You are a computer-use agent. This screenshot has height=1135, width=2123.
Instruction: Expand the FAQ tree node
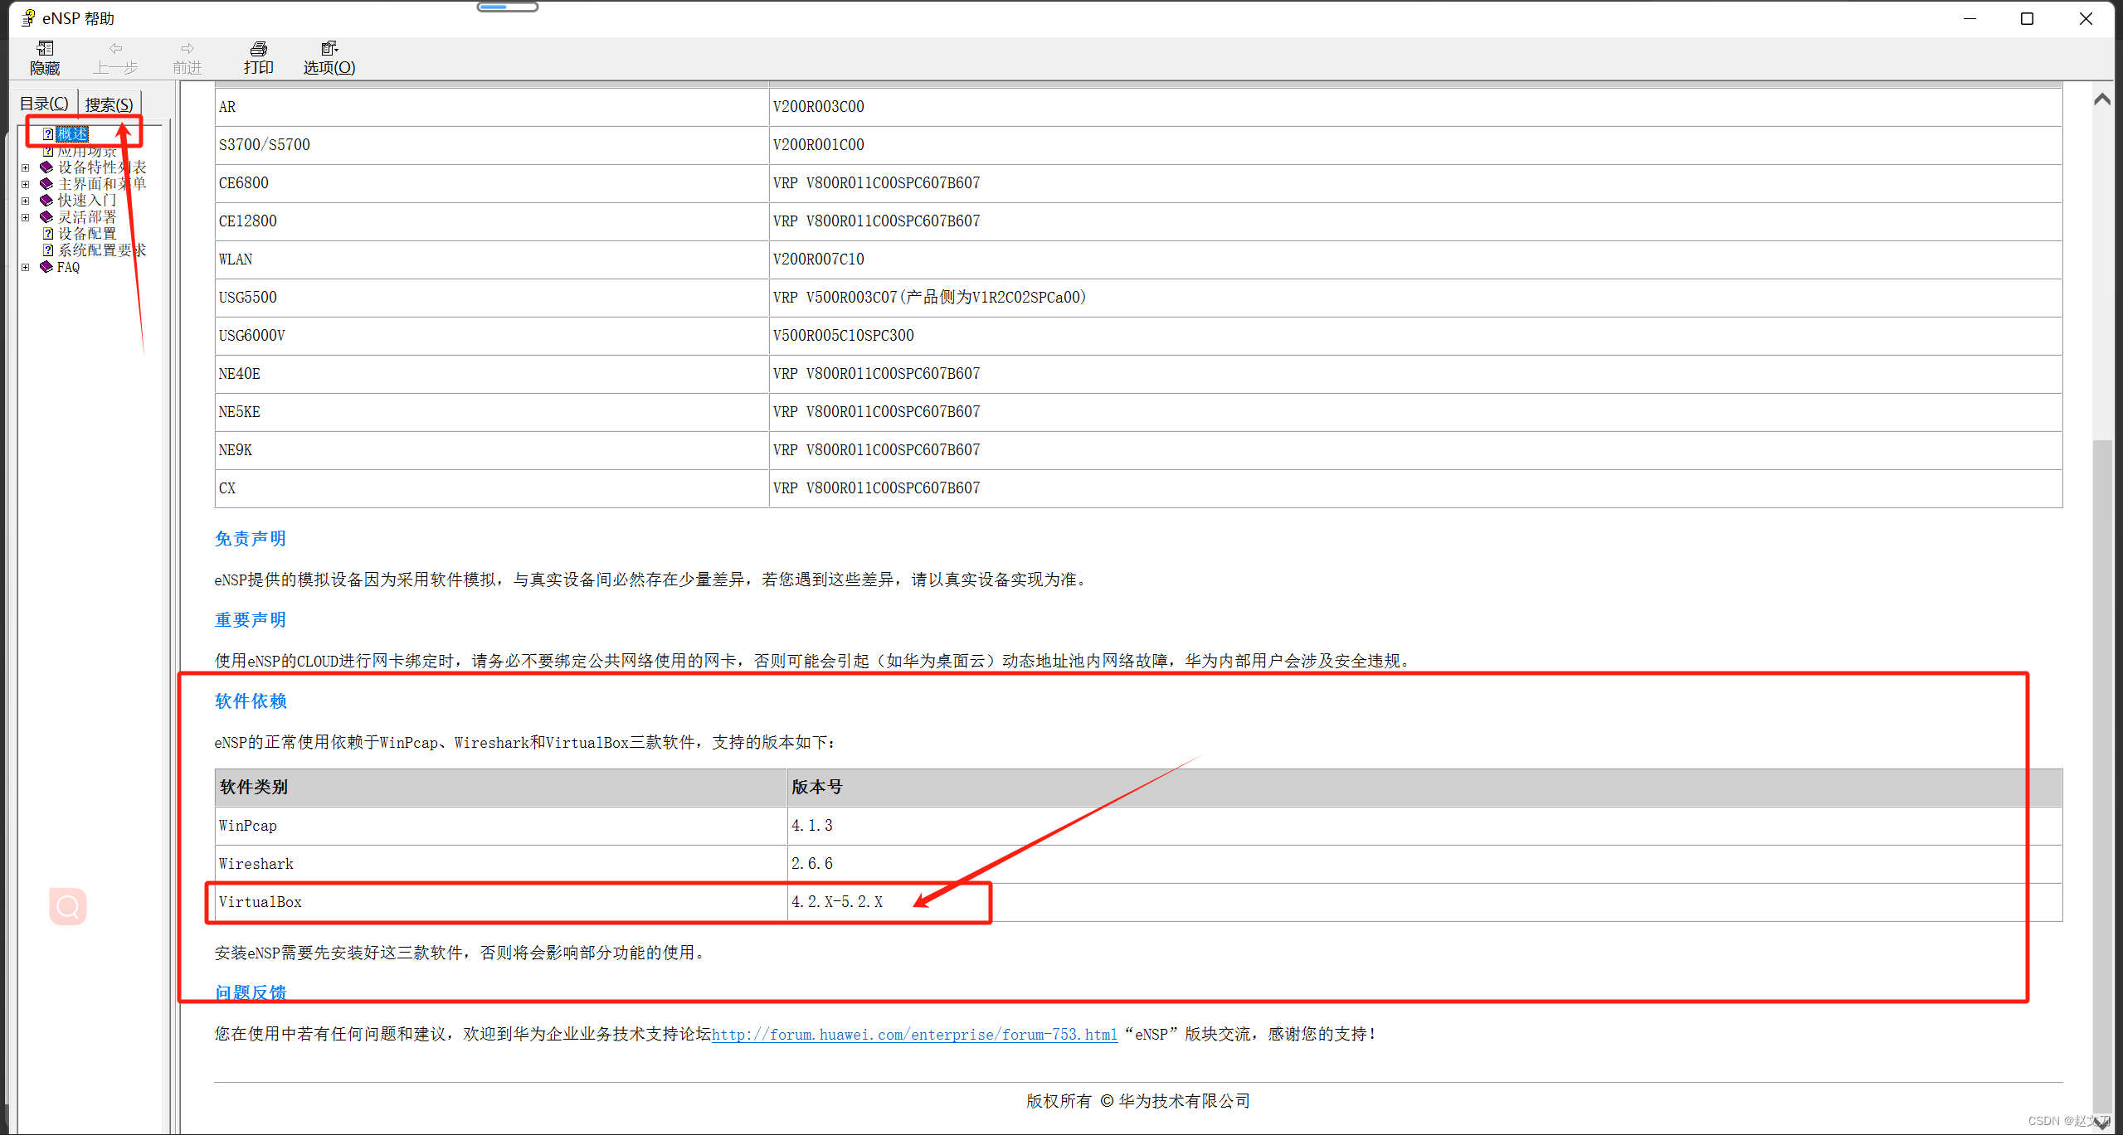pyautogui.click(x=26, y=267)
